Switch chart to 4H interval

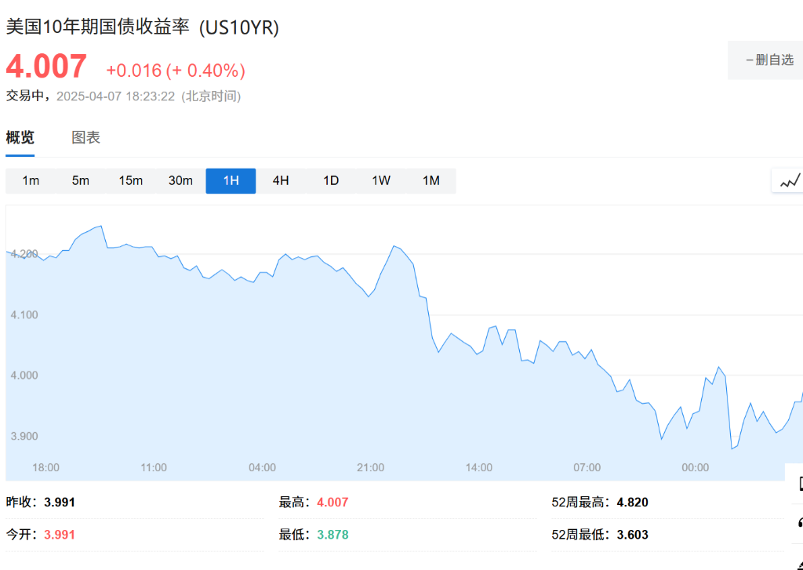point(281,181)
